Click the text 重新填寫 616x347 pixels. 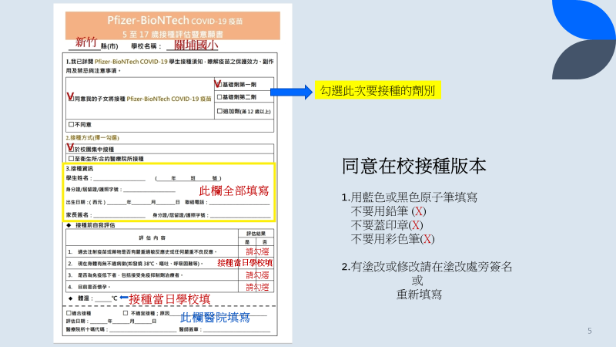click(419, 295)
